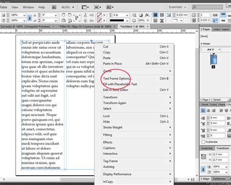Open the Pathfinder panel tab

tap(219, 179)
